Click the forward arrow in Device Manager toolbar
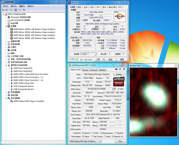Image resolution: width=179 pixels, height=145 pixels. coord(7,10)
